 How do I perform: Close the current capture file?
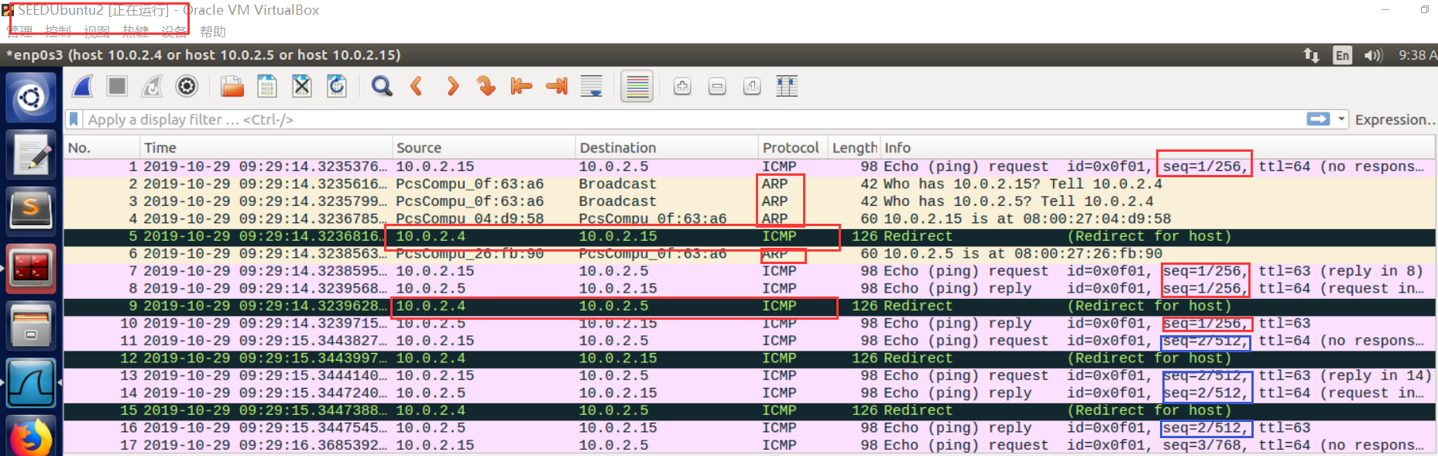click(x=301, y=86)
